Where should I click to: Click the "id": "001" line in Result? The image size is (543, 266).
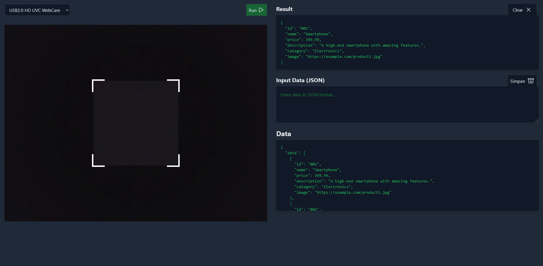pyautogui.click(x=299, y=29)
